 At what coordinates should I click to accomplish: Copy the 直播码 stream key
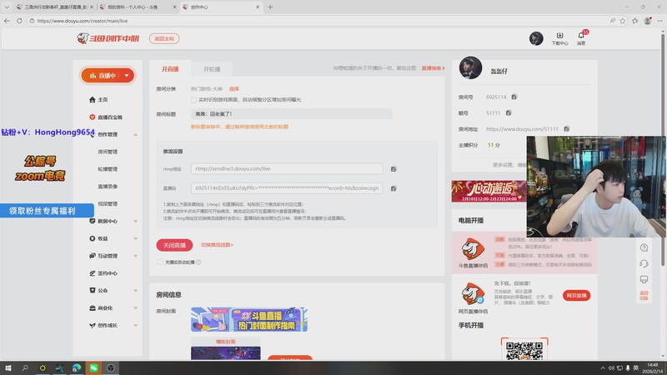click(394, 188)
